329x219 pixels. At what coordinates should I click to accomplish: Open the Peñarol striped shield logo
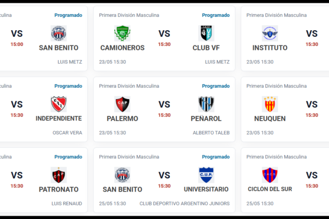click(206, 104)
